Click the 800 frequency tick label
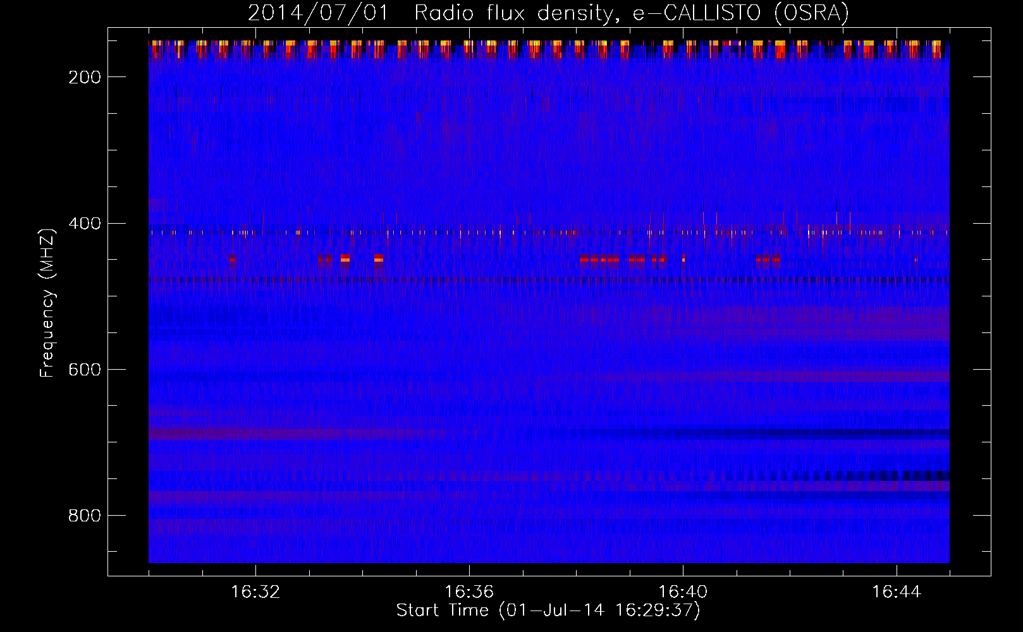Viewport: 1023px width, 632px height. (85, 516)
